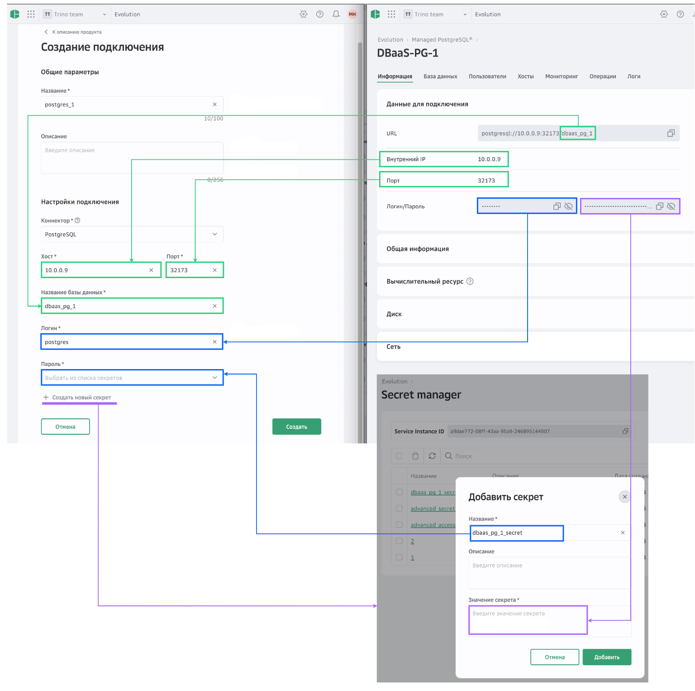The height and width of the screenshot is (691, 695).
Task: Open the Коннектор help tooltip
Action: tap(77, 221)
